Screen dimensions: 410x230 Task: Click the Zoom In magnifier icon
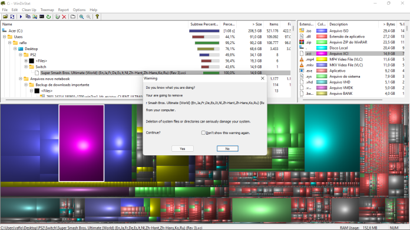point(81,16)
